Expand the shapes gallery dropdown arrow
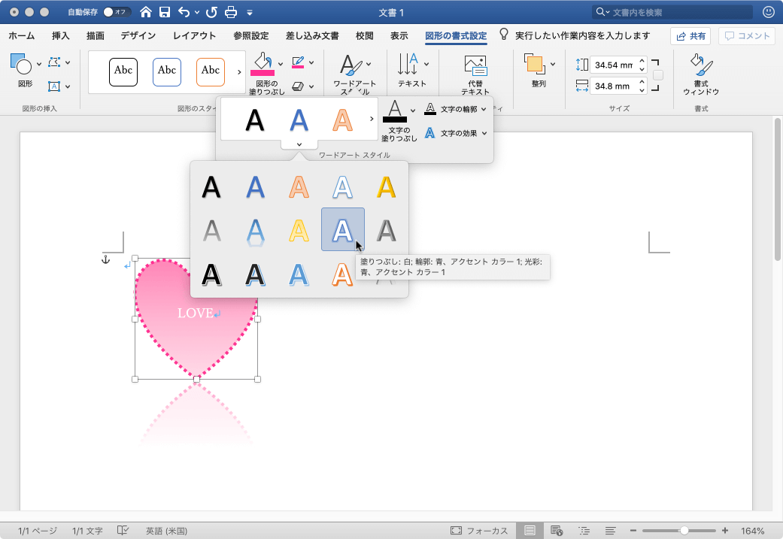This screenshot has width=783, height=539. pyautogui.click(x=39, y=63)
